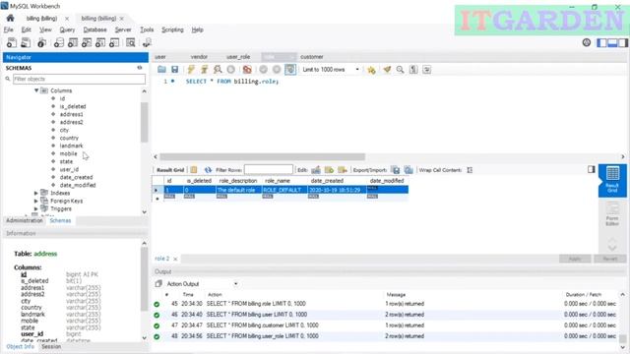Open the Database menu
The width and height of the screenshot is (630, 354).
94,29
